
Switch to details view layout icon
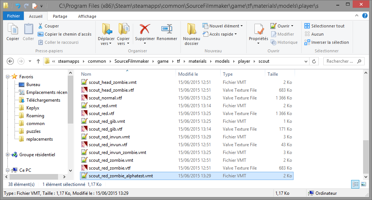[x=355, y=184]
